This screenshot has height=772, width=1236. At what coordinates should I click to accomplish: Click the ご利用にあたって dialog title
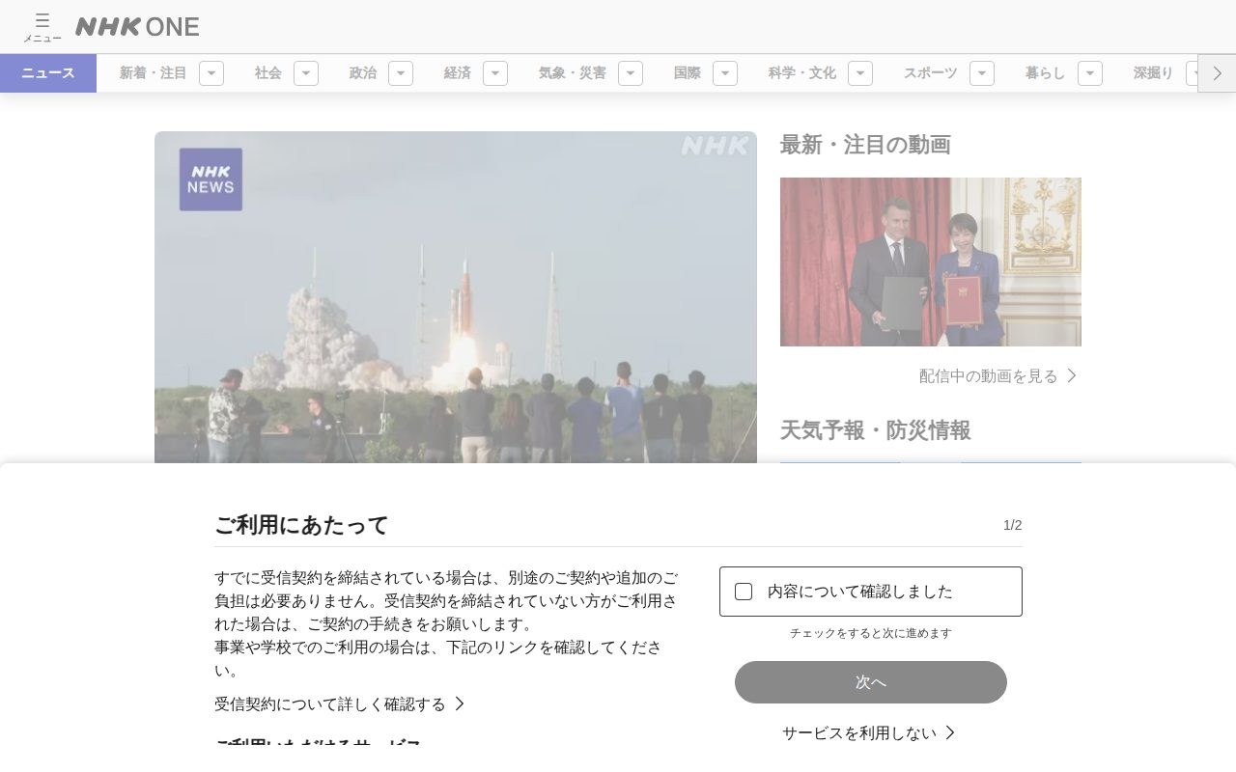click(301, 525)
